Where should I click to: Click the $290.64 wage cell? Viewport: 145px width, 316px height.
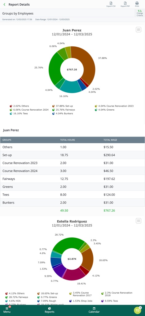(x=109, y=155)
